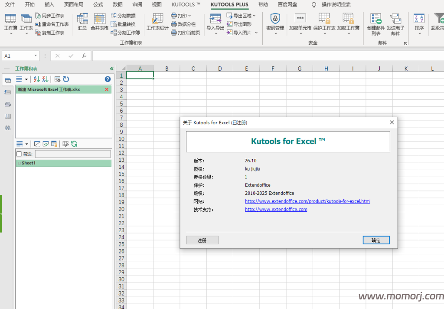Viewport: 444px width, 309px height.
Task: Click the find and replace binoculars icon
Action: point(7,128)
